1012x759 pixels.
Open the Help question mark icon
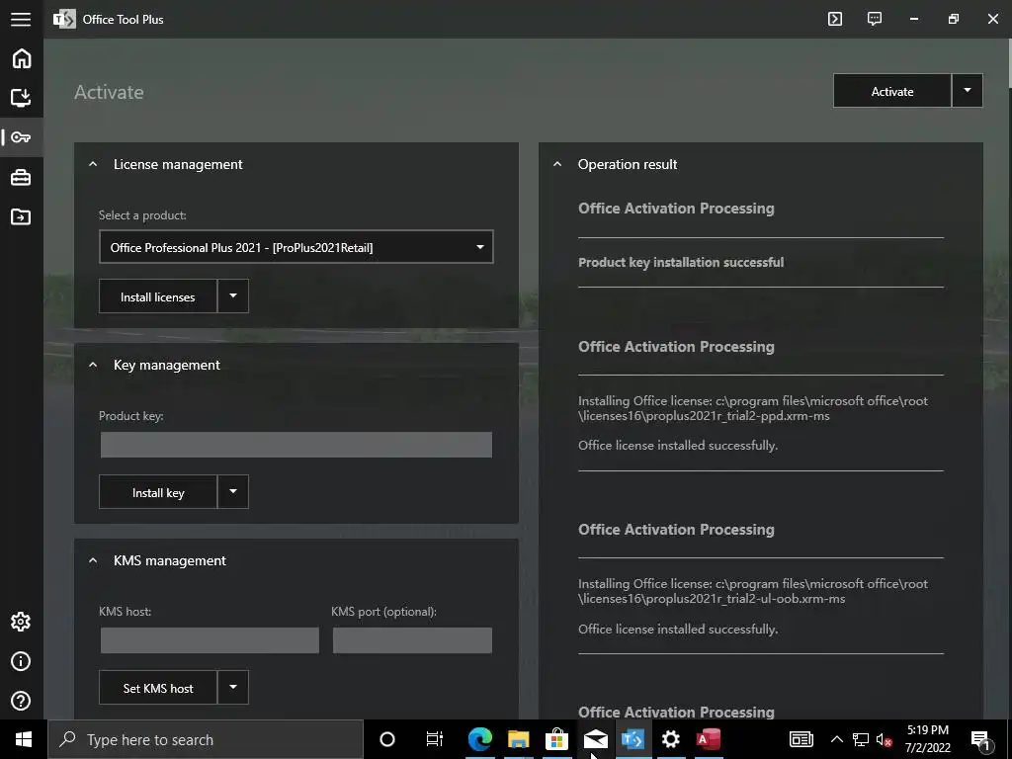coord(22,701)
